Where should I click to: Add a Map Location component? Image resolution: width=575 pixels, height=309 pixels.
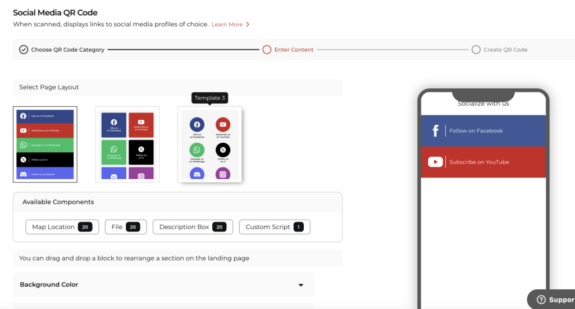(x=62, y=227)
